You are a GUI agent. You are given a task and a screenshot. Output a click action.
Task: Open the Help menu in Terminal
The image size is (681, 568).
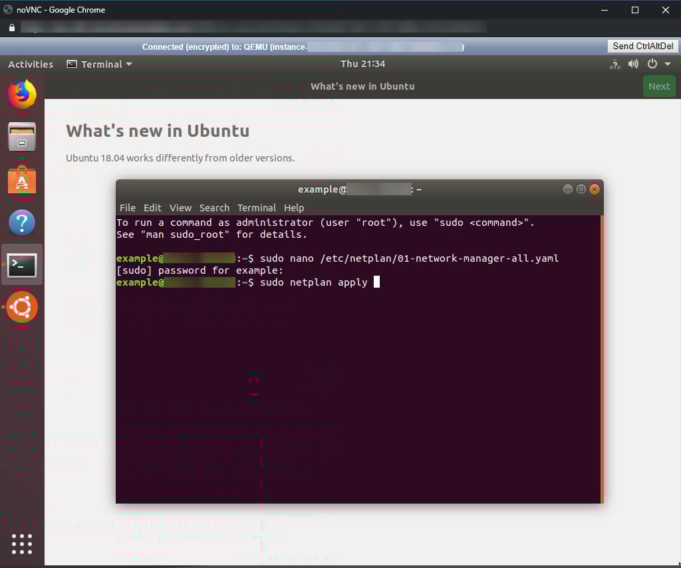[294, 208]
